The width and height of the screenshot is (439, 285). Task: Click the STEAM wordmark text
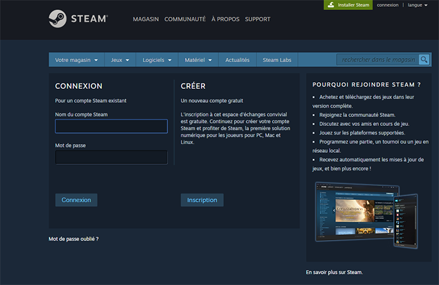89,19
